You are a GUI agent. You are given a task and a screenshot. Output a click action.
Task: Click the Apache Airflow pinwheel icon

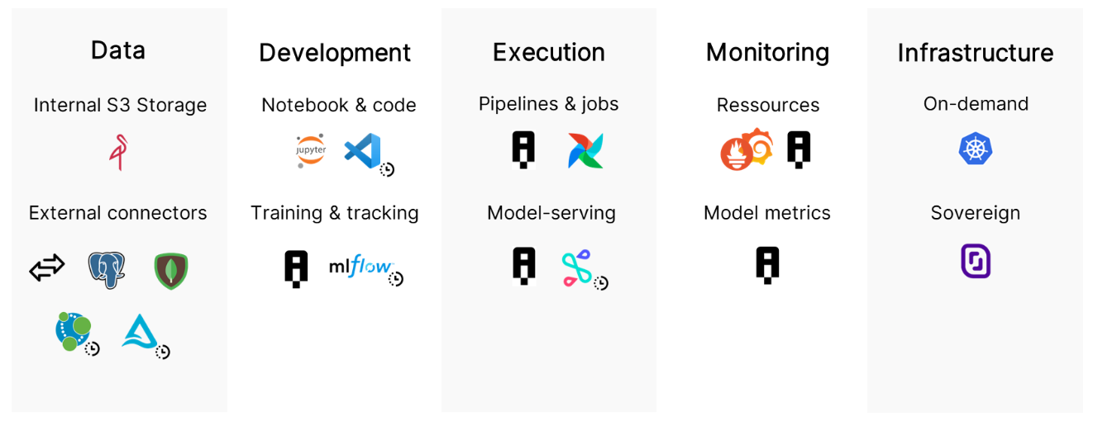click(585, 151)
